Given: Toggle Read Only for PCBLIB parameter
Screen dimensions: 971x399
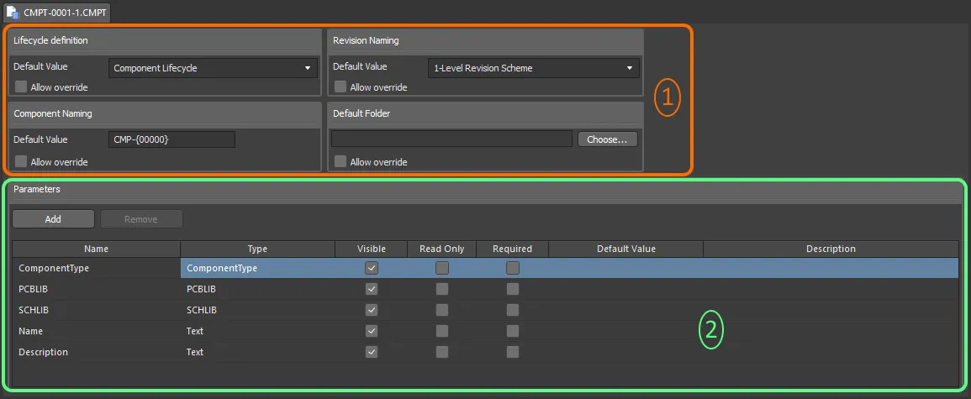Looking at the screenshot, I should pyautogui.click(x=441, y=289).
